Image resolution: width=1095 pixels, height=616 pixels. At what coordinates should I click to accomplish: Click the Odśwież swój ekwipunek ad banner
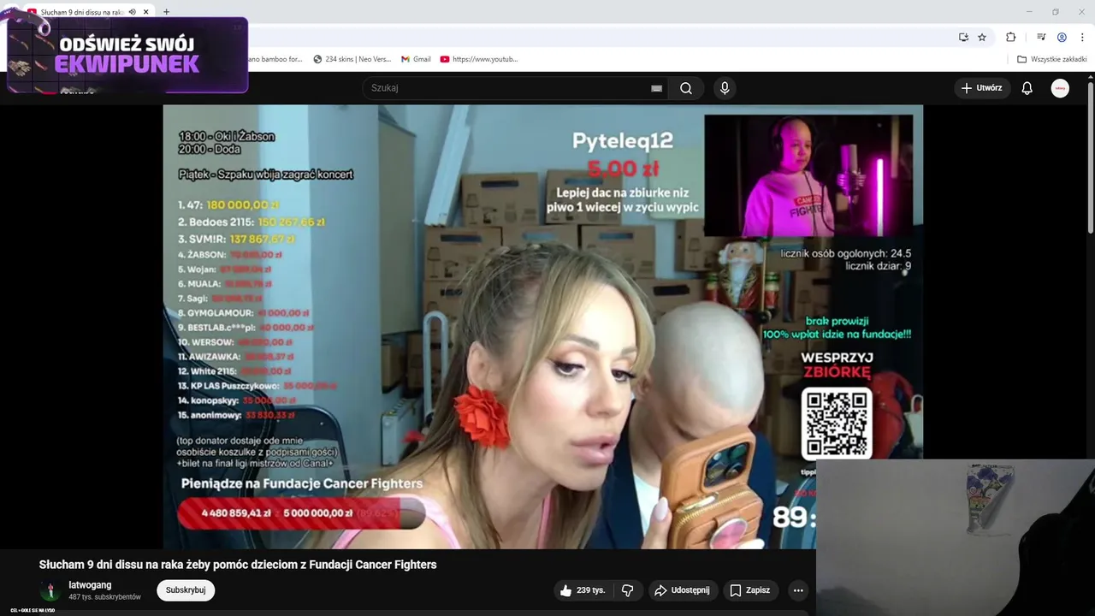(127, 55)
